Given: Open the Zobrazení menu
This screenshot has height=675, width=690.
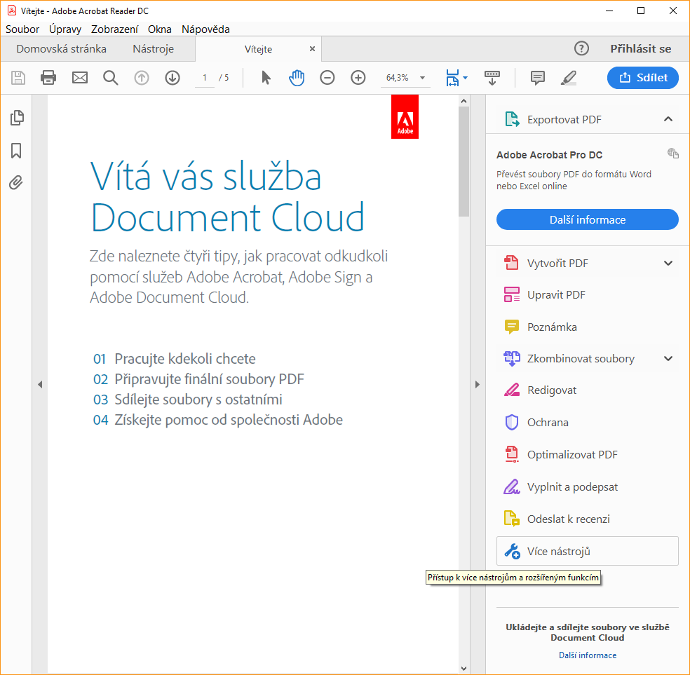Looking at the screenshot, I should click(114, 29).
